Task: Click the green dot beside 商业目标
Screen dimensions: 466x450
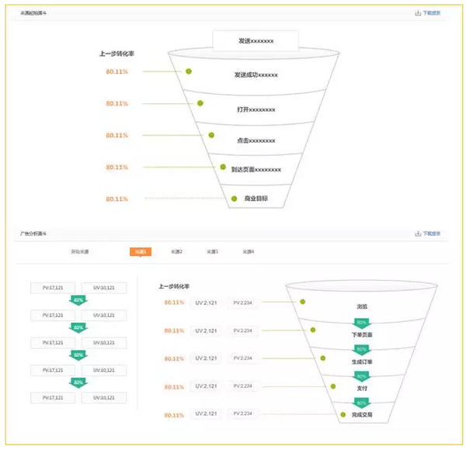Action: [x=235, y=199]
